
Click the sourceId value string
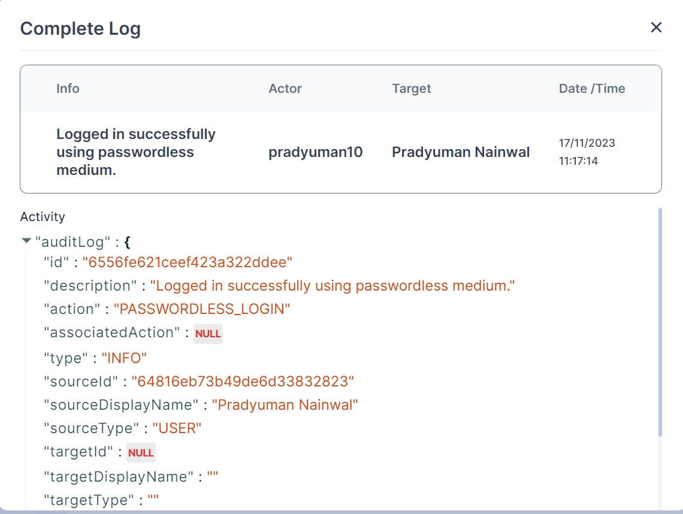click(x=243, y=381)
